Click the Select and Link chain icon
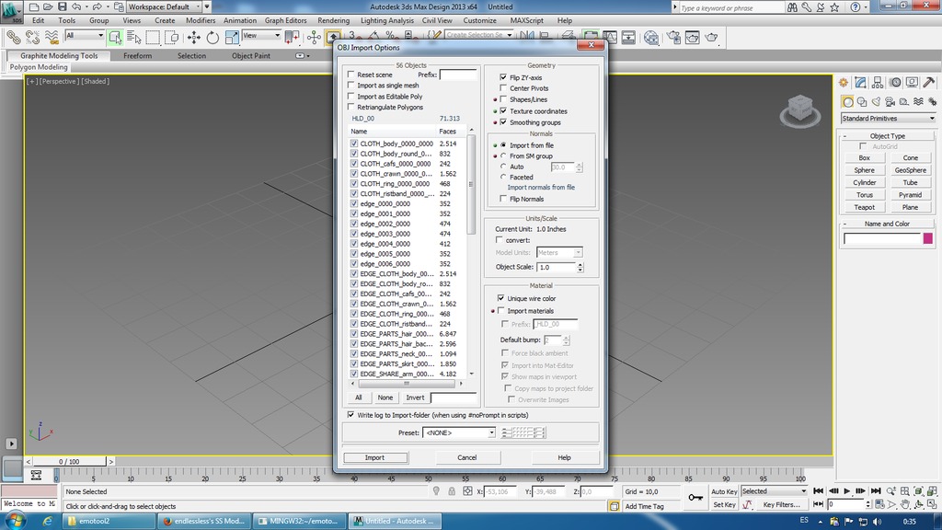Screen dimensions: 942x530 pos(13,37)
